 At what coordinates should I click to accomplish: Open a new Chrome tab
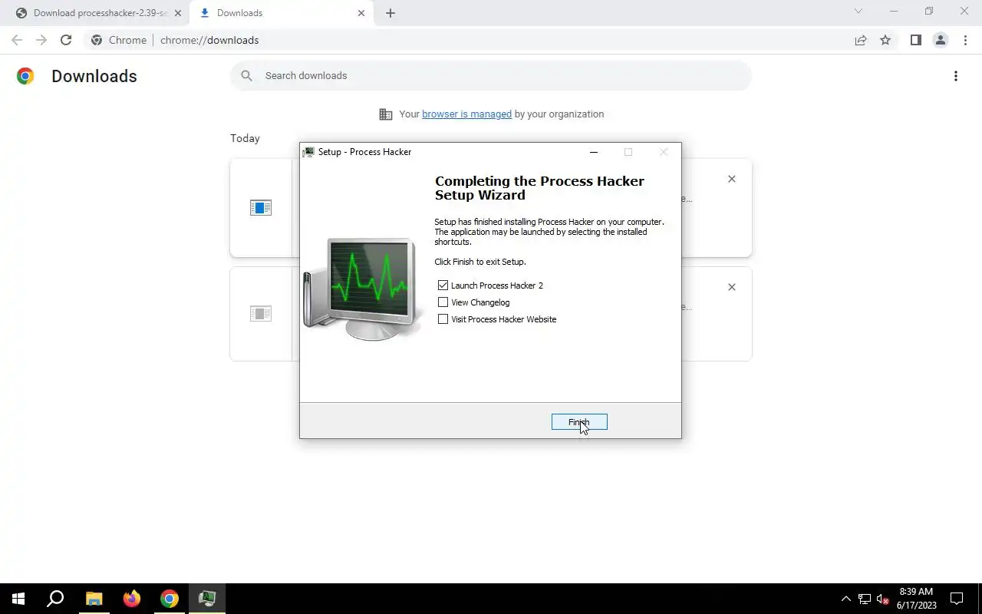click(x=390, y=13)
